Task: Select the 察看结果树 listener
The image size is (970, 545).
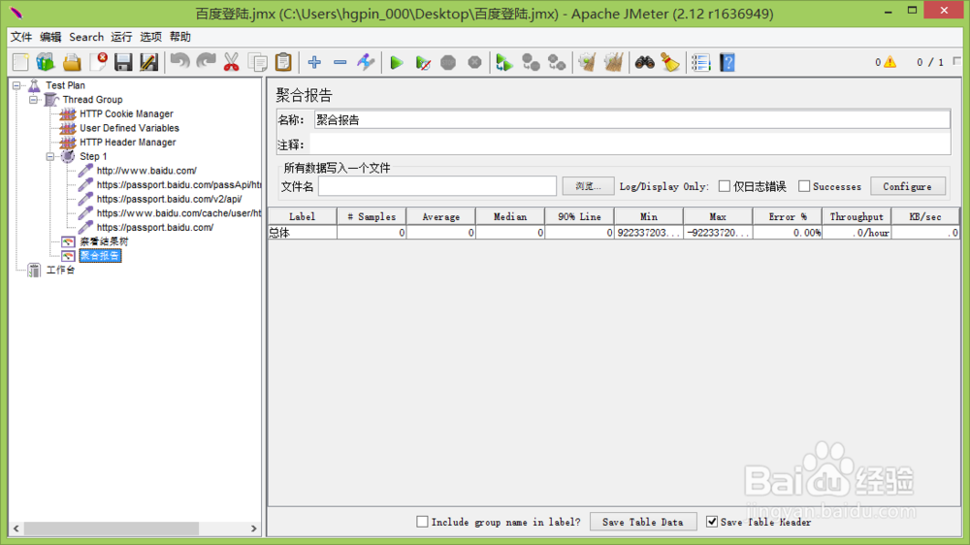Action: pyautogui.click(x=104, y=241)
